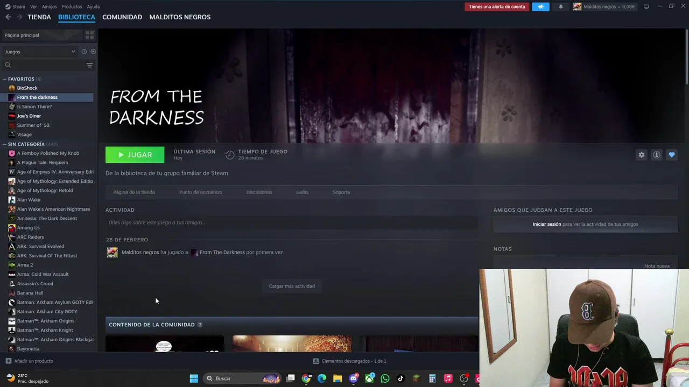This screenshot has height=387, width=689.
Task: Open Chrome from the taskbar
Action: click(306, 378)
